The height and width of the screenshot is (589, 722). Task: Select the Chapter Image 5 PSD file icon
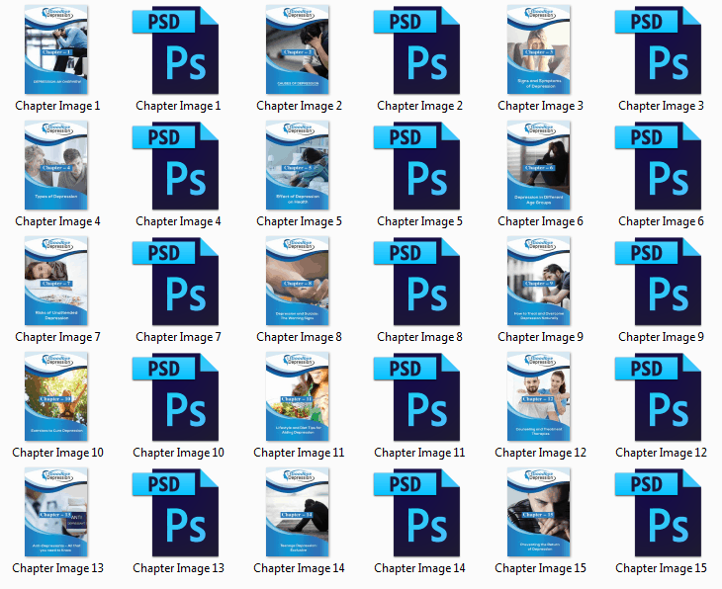point(419,165)
